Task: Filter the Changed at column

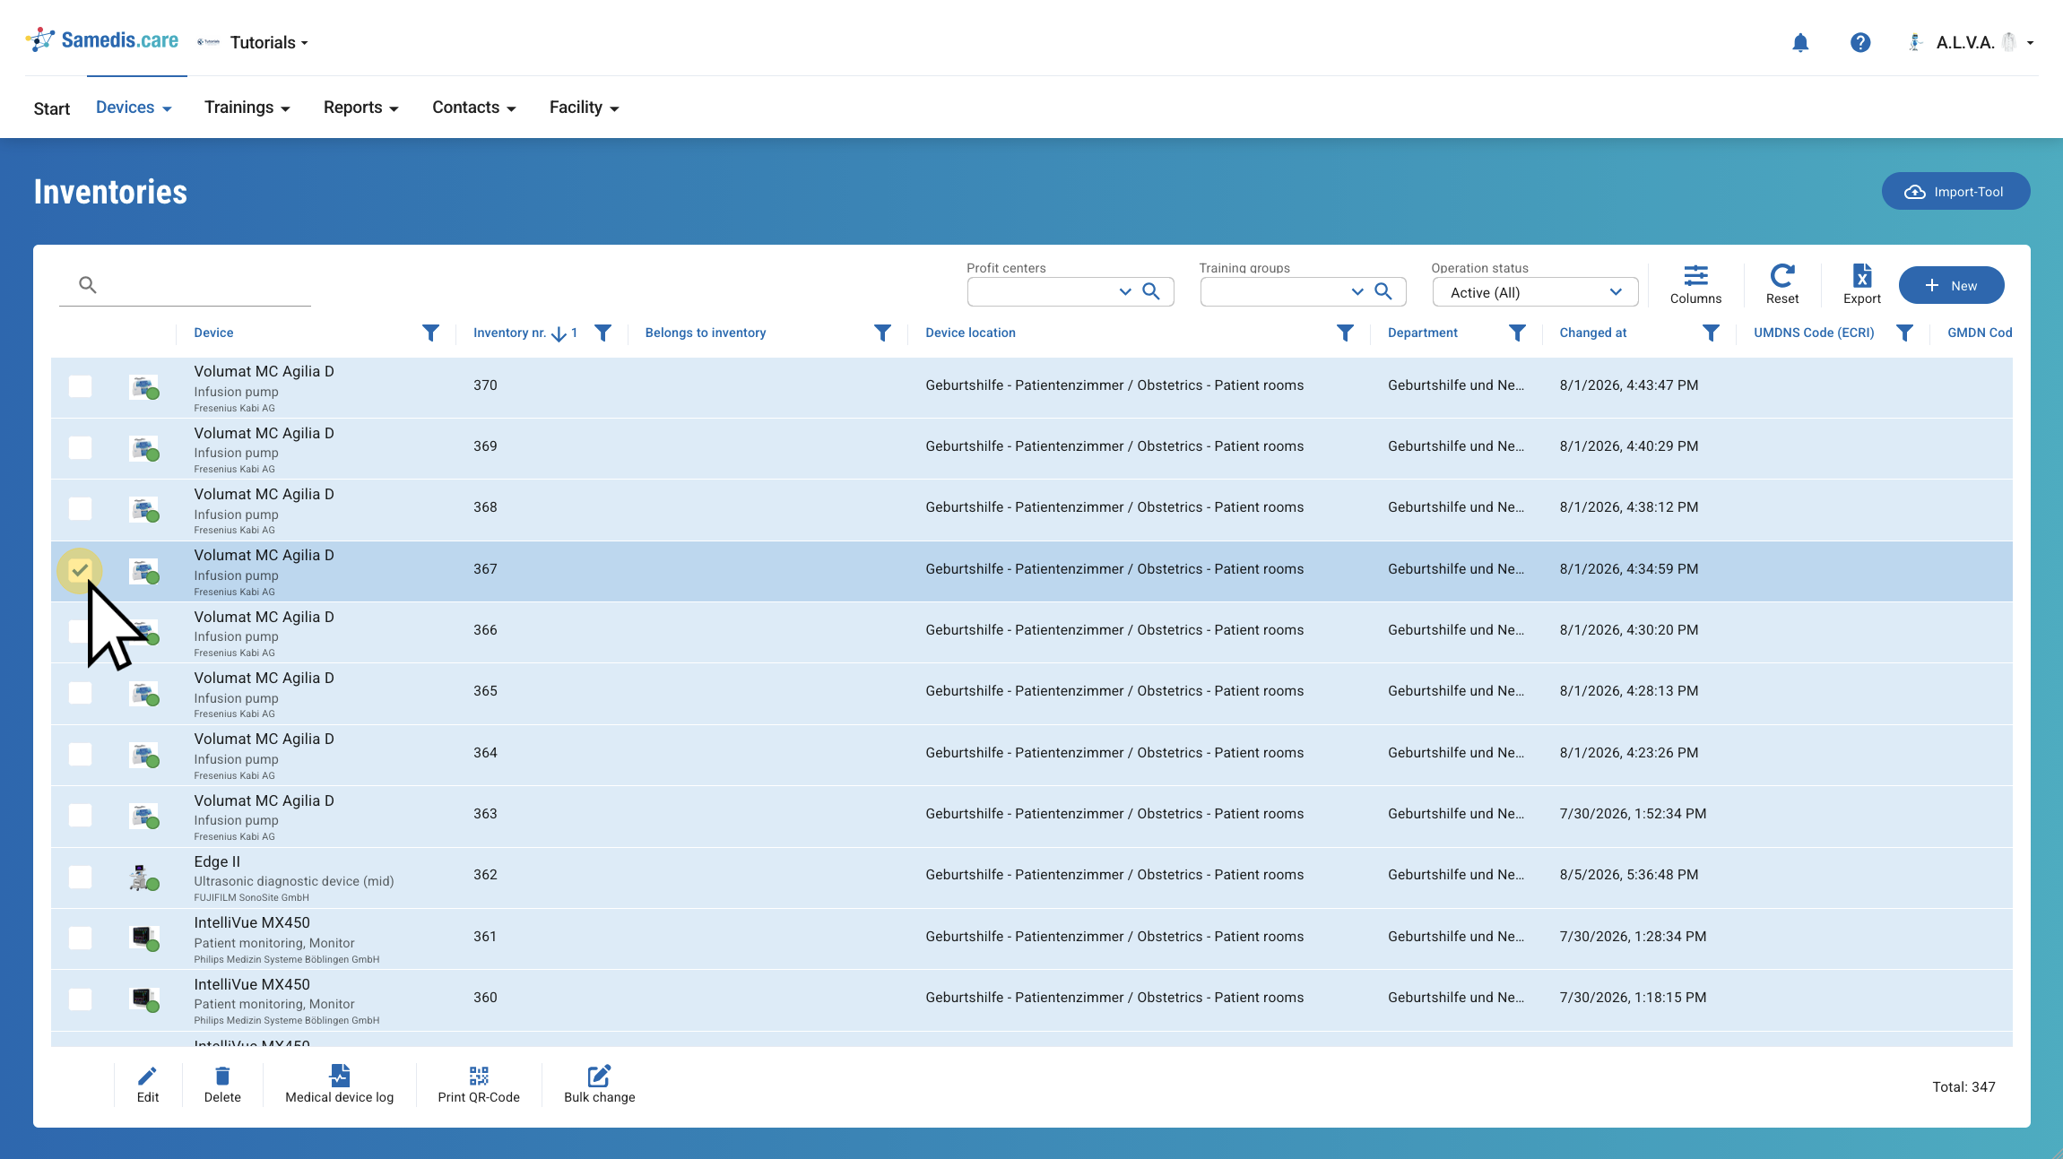Action: tap(1712, 333)
